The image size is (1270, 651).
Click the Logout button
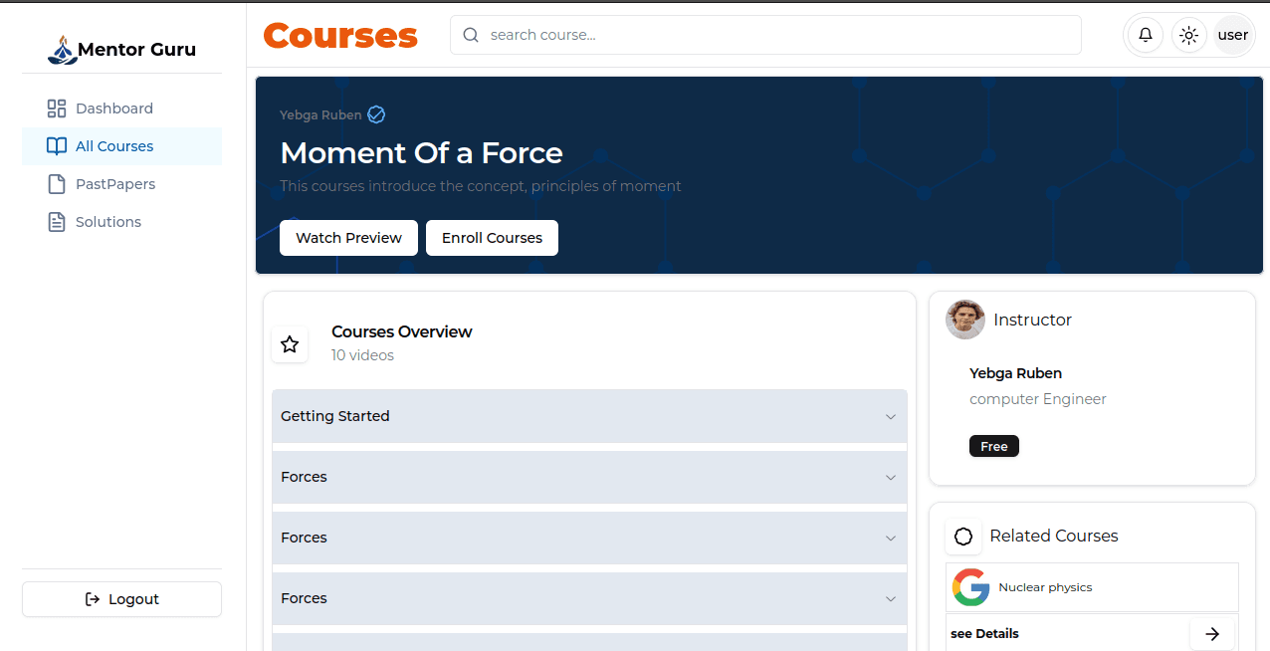coord(121,599)
